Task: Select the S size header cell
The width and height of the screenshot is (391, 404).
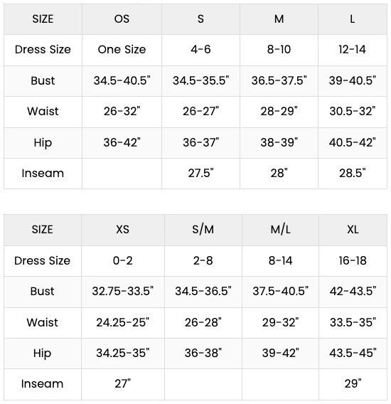Action: tap(200, 19)
